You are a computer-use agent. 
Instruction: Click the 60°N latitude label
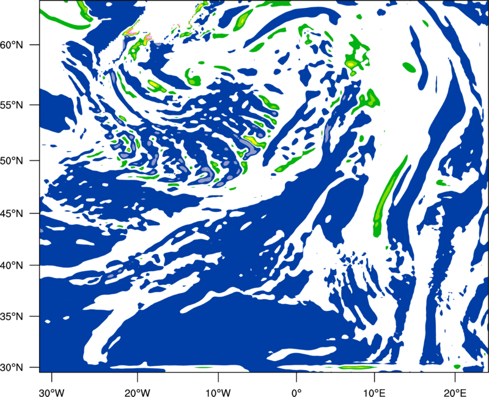click(x=12, y=45)
